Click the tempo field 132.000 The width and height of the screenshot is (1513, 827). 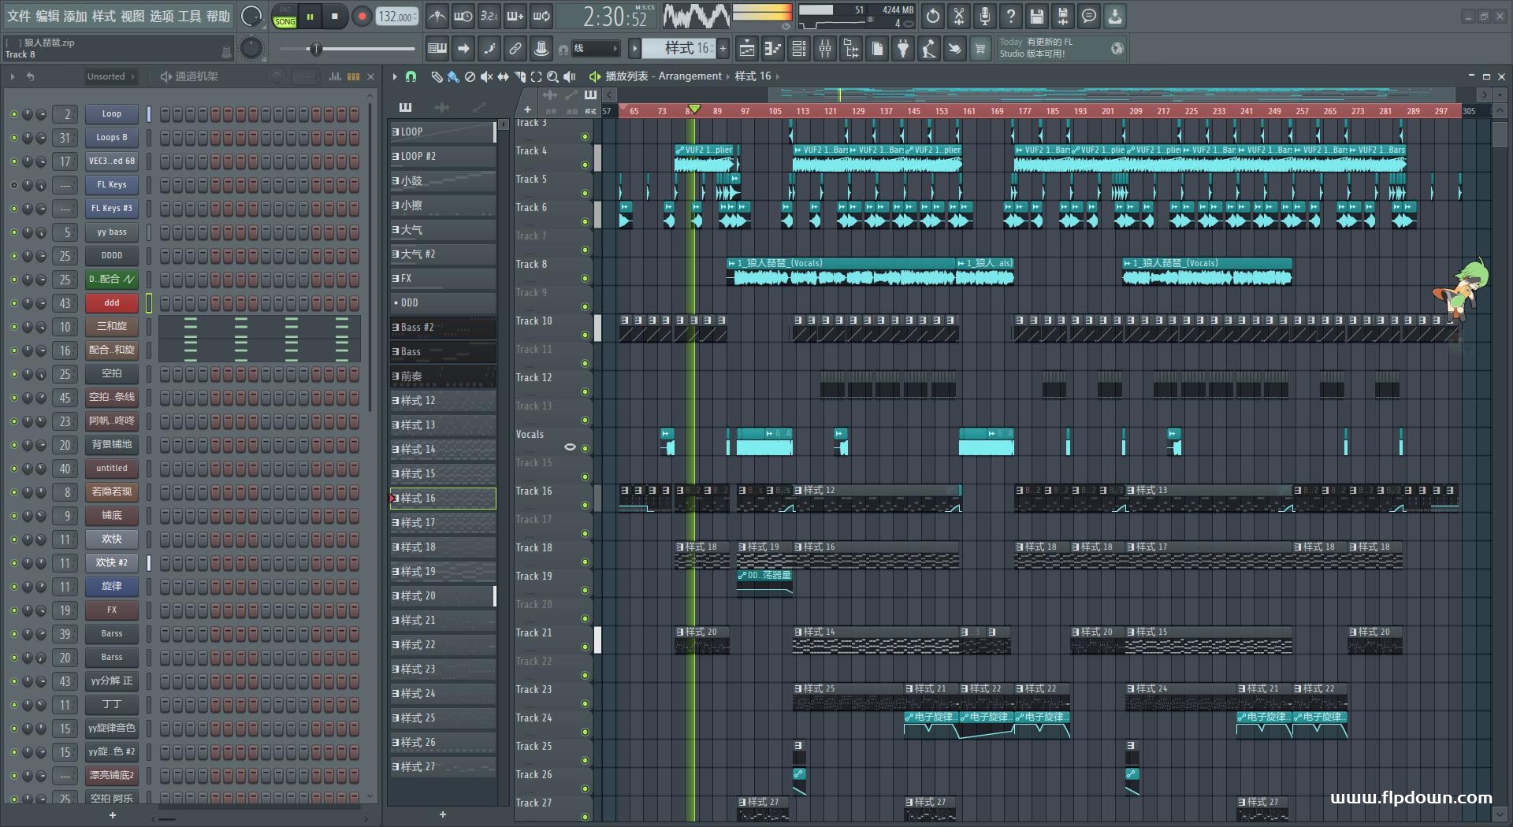397,17
